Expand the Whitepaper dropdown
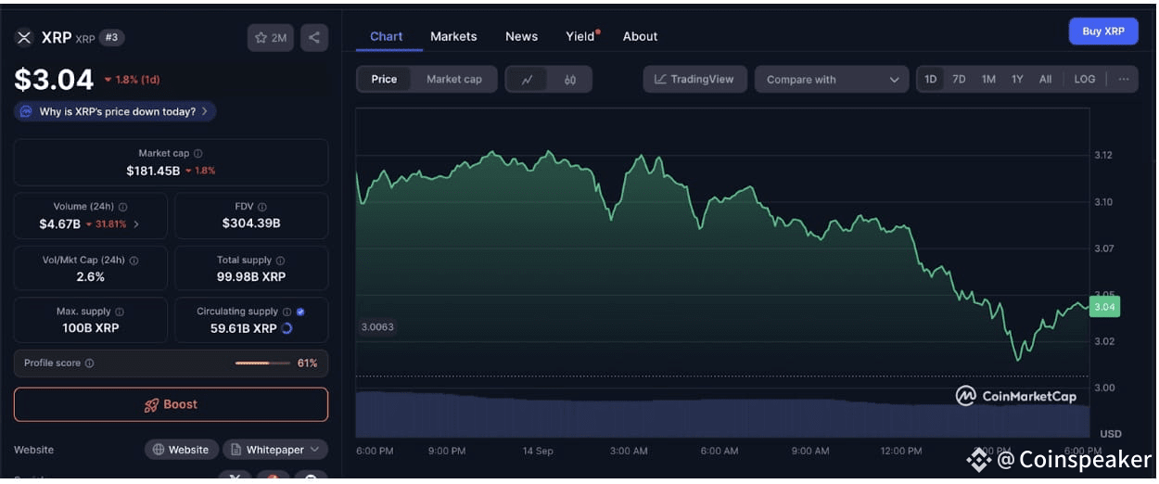Screen dimensions: 1159x484 click(x=275, y=450)
